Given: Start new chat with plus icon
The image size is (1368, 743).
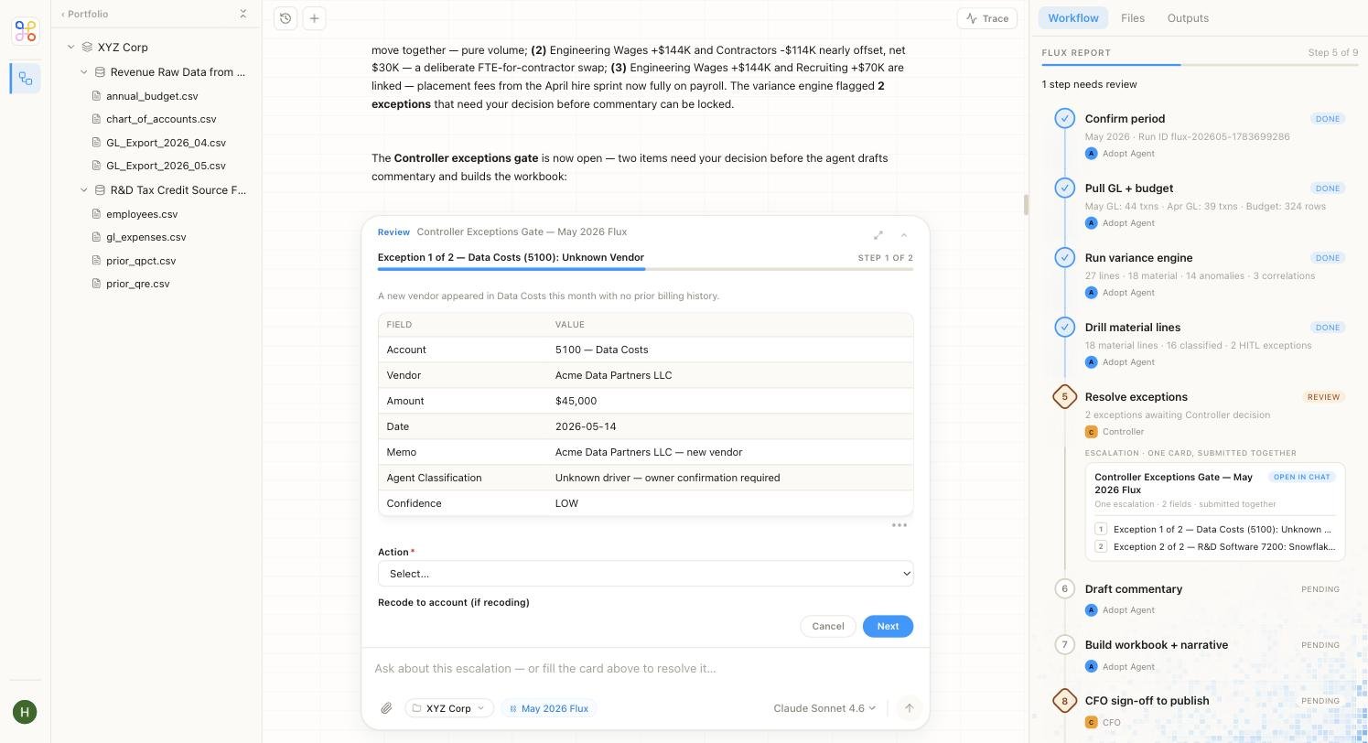Looking at the screenshot, I should pyautogui.click(x=314, y=18).
